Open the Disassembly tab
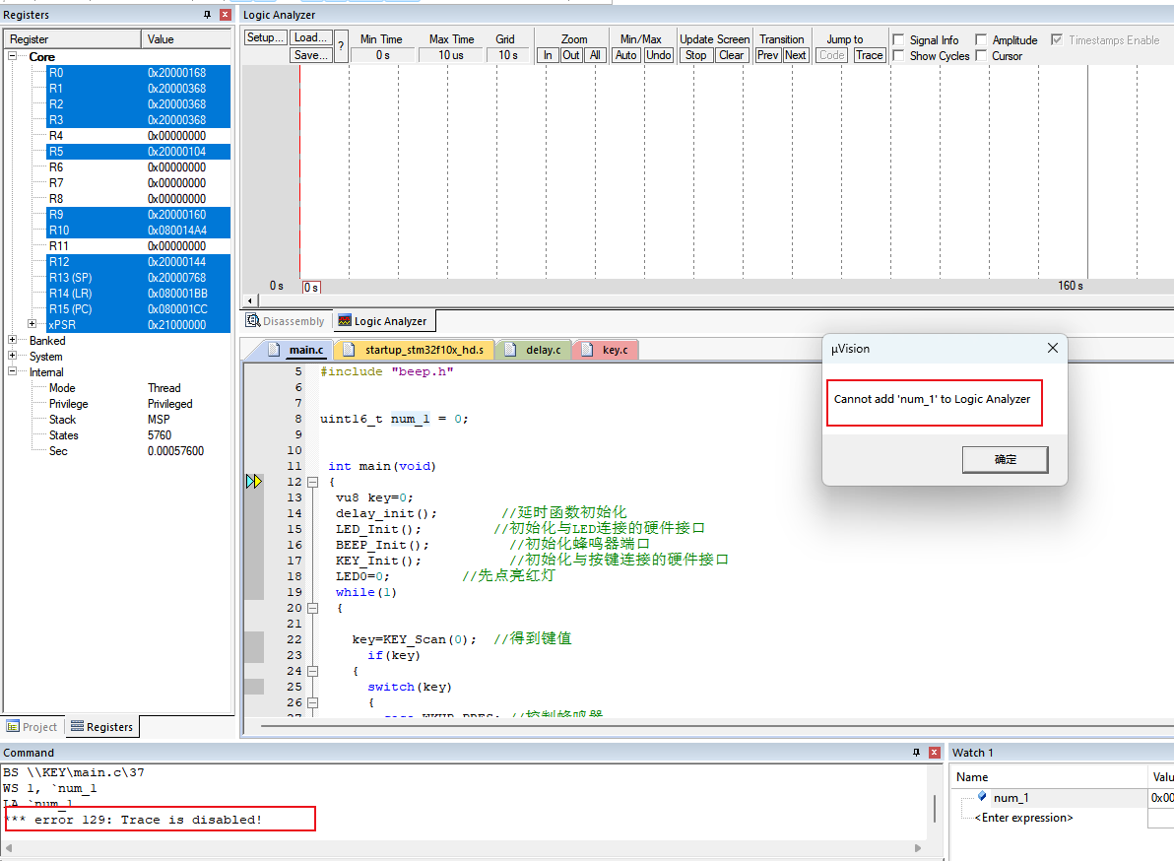This screenshot has height=861, width=1174. (x=285, y=321)
